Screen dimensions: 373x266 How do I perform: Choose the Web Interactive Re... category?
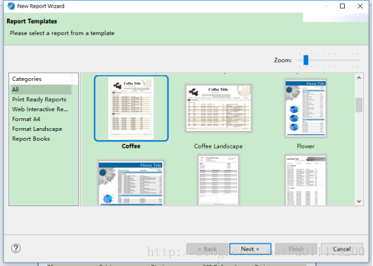40,109
